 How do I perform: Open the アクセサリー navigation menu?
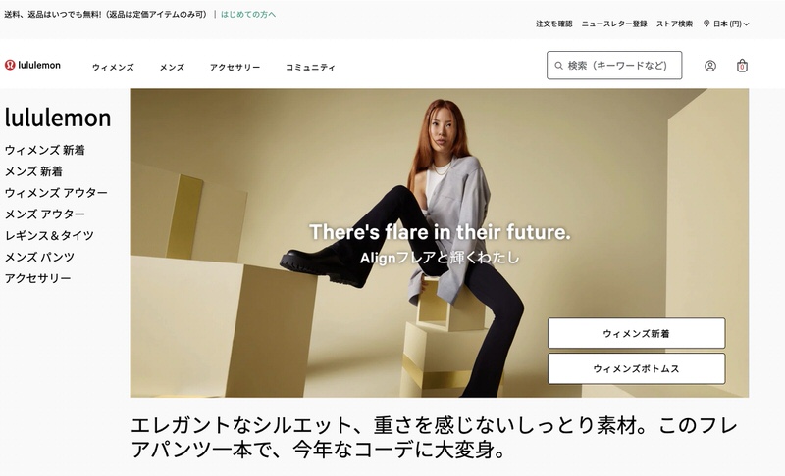[235, 67]
